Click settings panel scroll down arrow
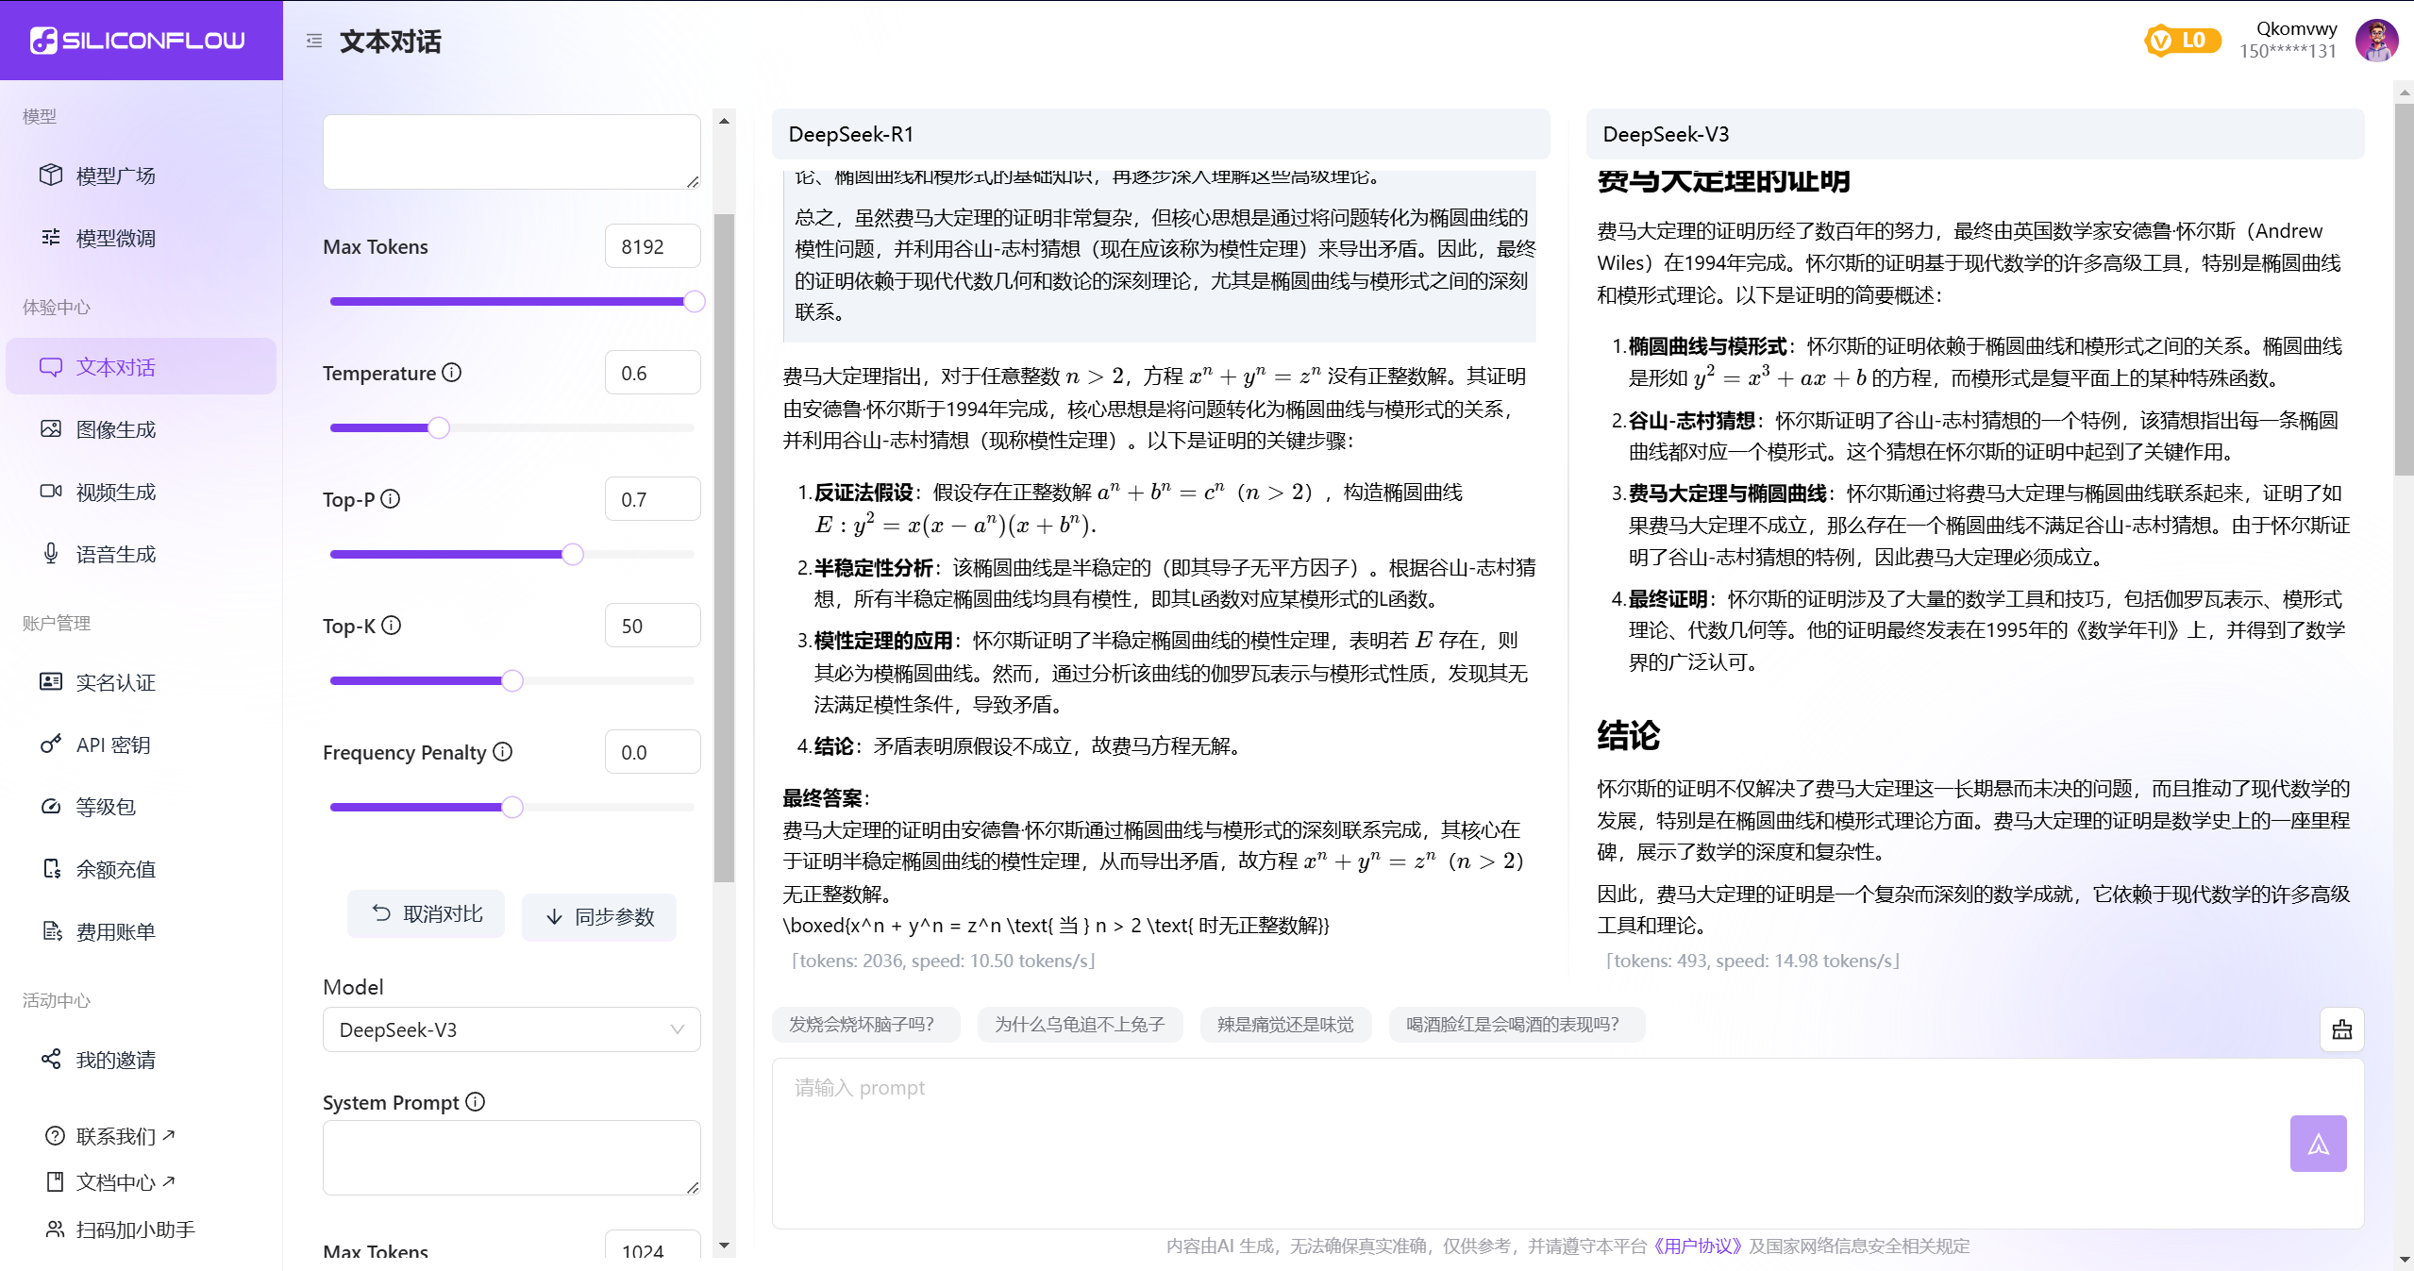 (x=724, y=1246)
